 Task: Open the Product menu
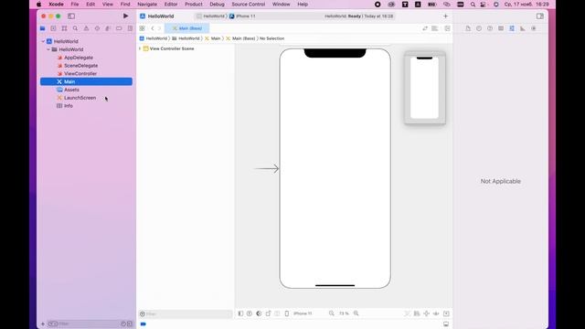click(193, 4)
